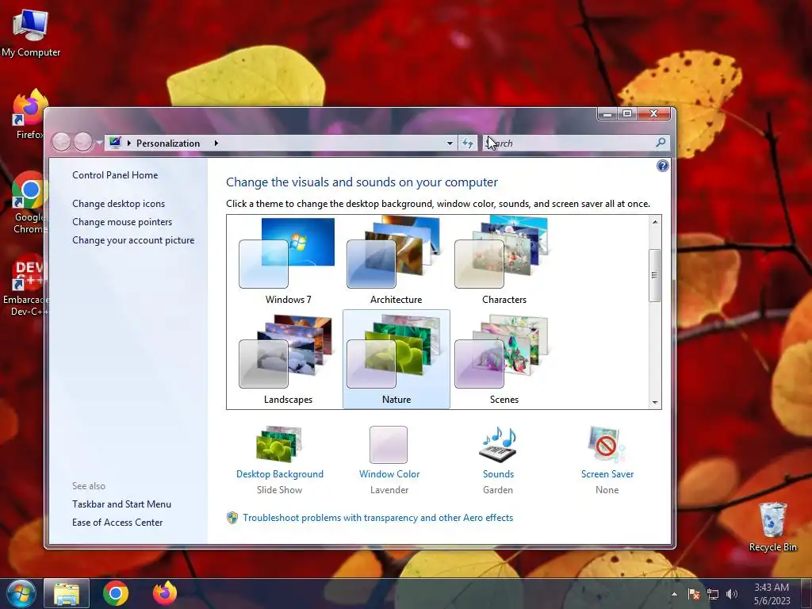Click the Control Panel icon in address bar
The image size is (812, 609).
click(x=115, y=143)
